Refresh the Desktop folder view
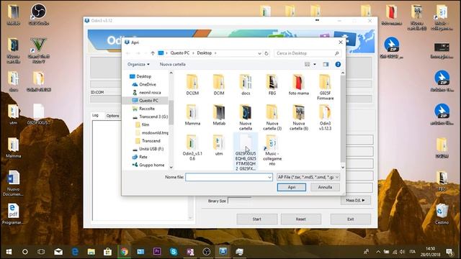 (x=267, y=53)
